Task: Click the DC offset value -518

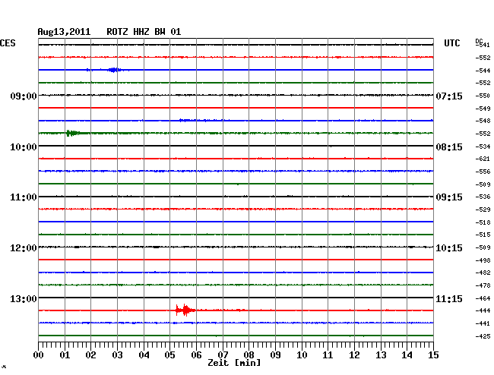Action: pyautogui.click(x=483, y=222)
